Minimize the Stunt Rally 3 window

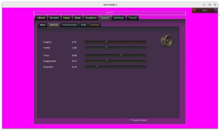pyautogui.click(x=204, y=5)
